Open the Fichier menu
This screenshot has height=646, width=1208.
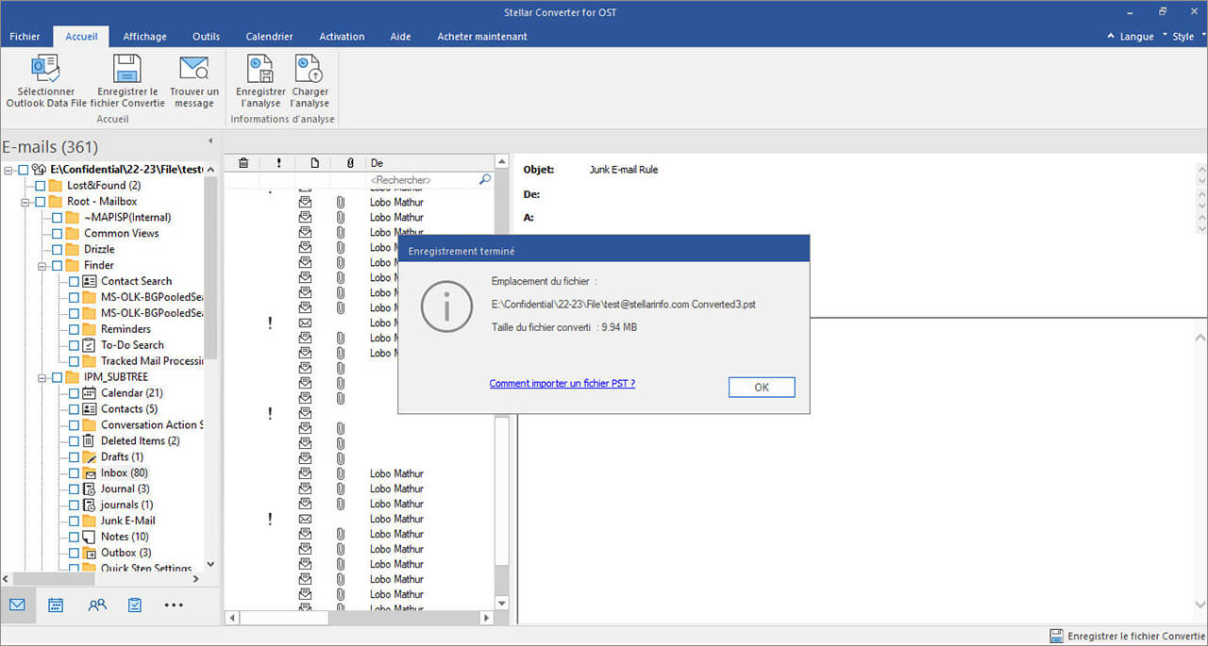(25, 37)
